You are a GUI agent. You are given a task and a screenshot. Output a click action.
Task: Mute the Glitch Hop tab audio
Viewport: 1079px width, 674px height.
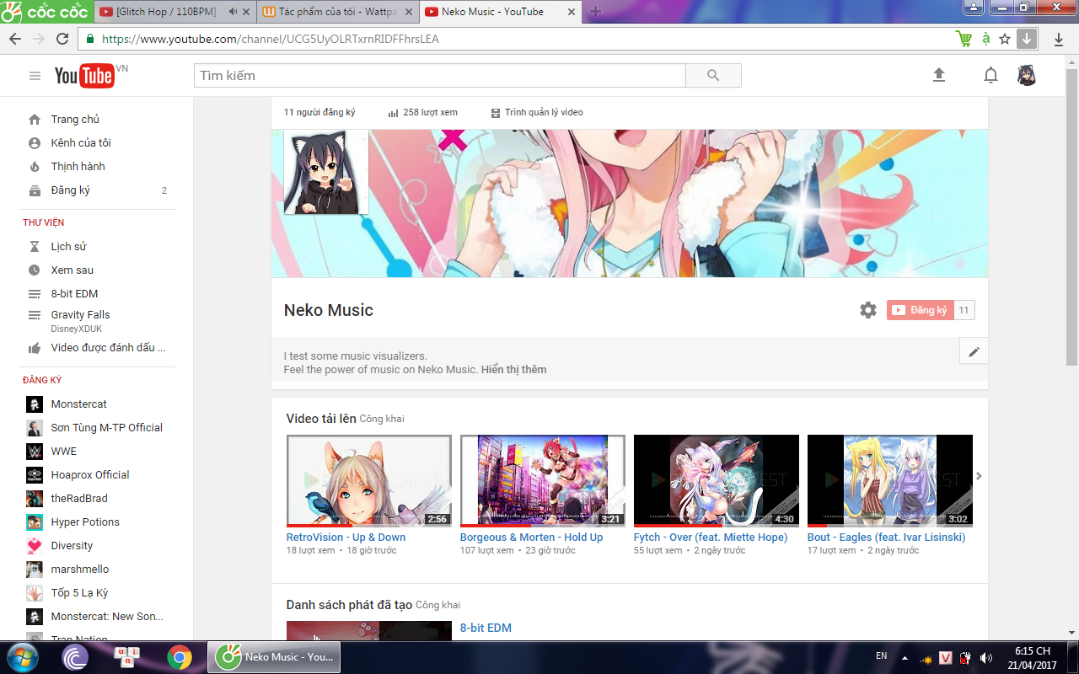click(233, 12)
